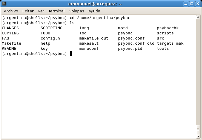Viewport: 202px width, 140px height.
Task: Click the makefile.out entry
Action: (x=94, y=38)
